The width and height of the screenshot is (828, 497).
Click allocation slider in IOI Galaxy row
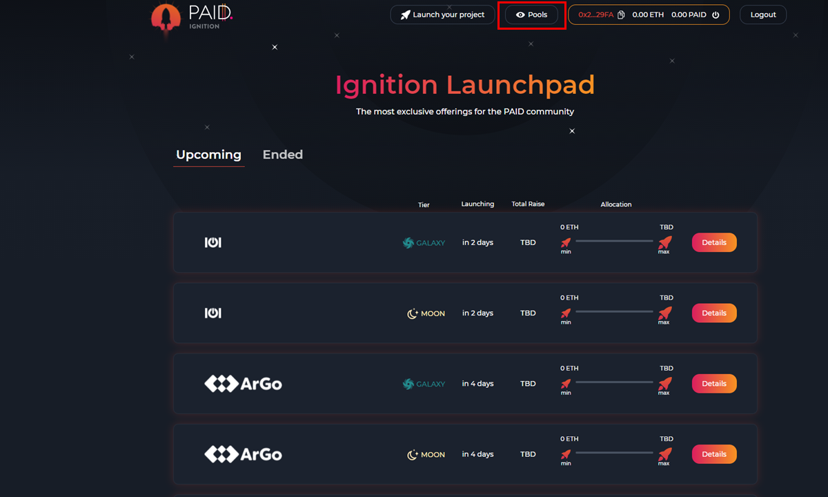614,241
